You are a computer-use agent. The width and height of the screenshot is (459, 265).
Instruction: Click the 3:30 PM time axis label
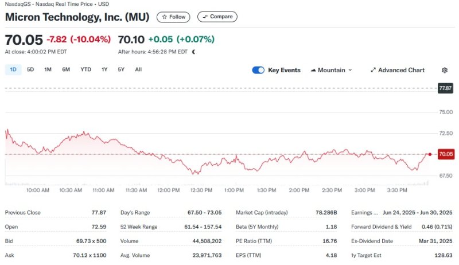pyautogui.click(x=397, y=190)
